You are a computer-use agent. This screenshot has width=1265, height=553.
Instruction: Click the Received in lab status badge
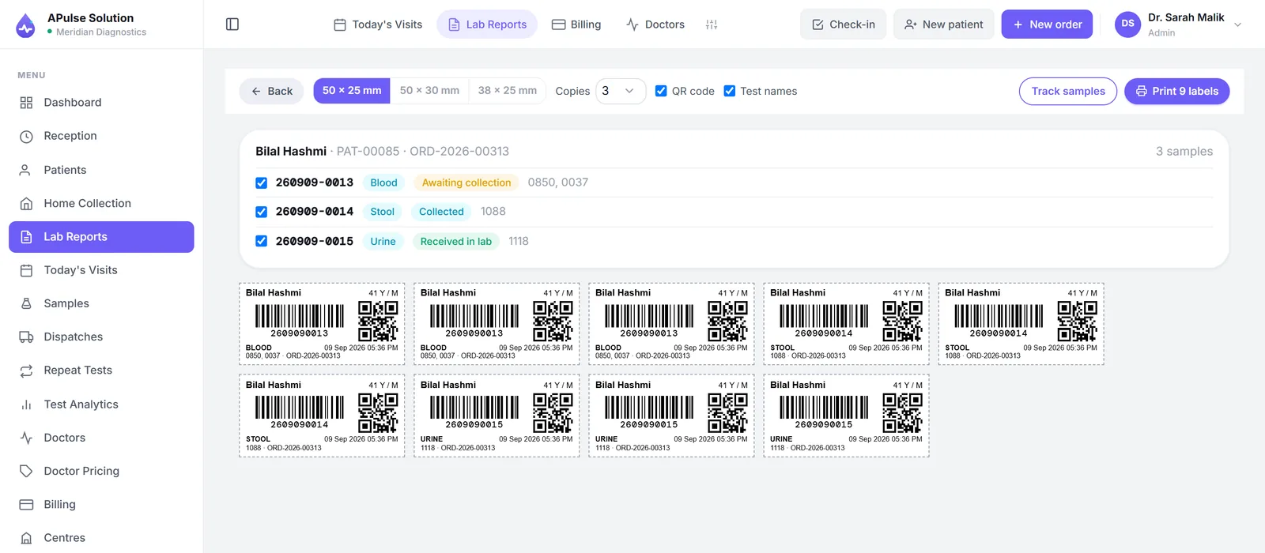(x=456, y=241)
